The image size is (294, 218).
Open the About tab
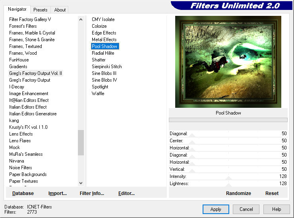click(60, 10)
